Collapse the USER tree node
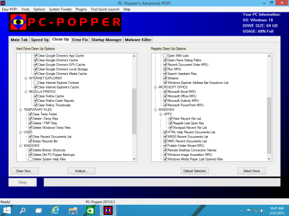The height and width of the screenshot is (216, 289). click(x=21, y=132)
